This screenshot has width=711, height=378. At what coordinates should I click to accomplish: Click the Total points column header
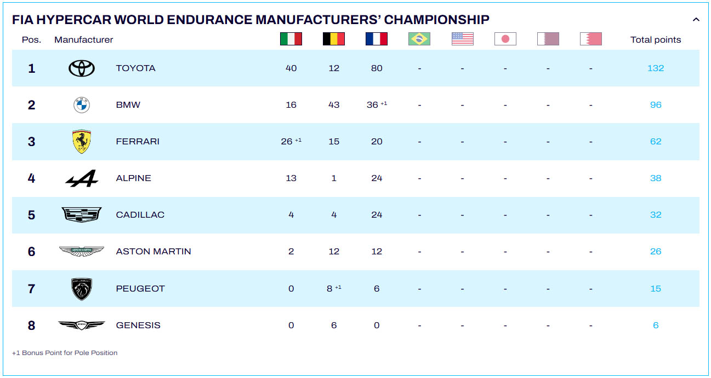(x=656, y=40)
